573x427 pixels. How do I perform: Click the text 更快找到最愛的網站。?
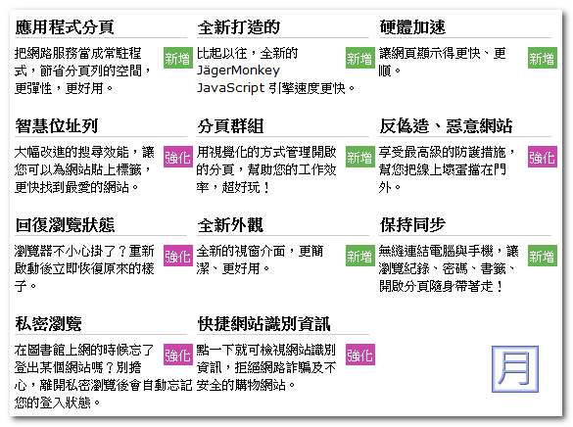point(76,187)
